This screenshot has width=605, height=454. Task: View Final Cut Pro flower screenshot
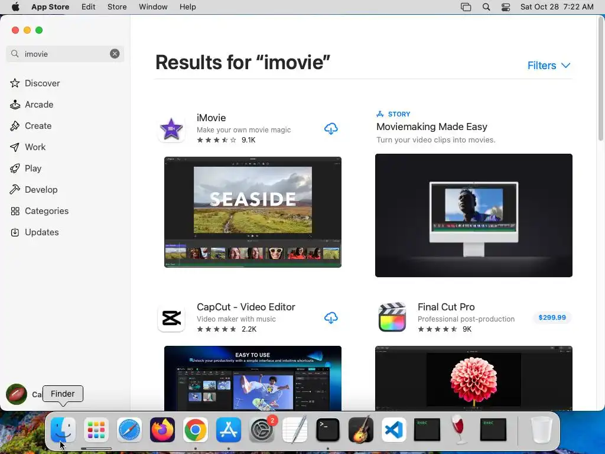pos(473,378)
